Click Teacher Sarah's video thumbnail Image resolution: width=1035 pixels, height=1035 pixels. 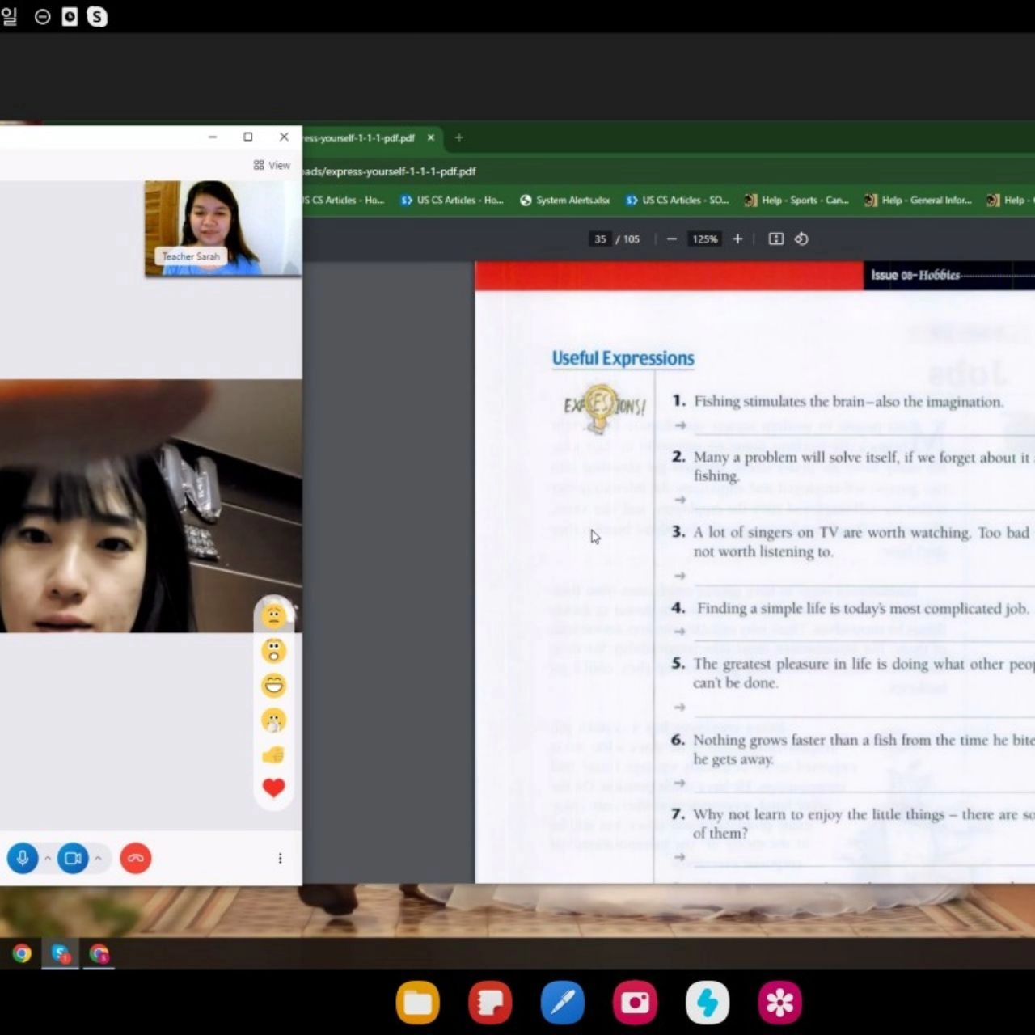223,228
